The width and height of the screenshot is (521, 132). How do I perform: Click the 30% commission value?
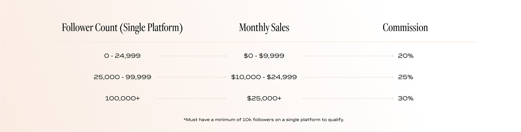(406, 98)
